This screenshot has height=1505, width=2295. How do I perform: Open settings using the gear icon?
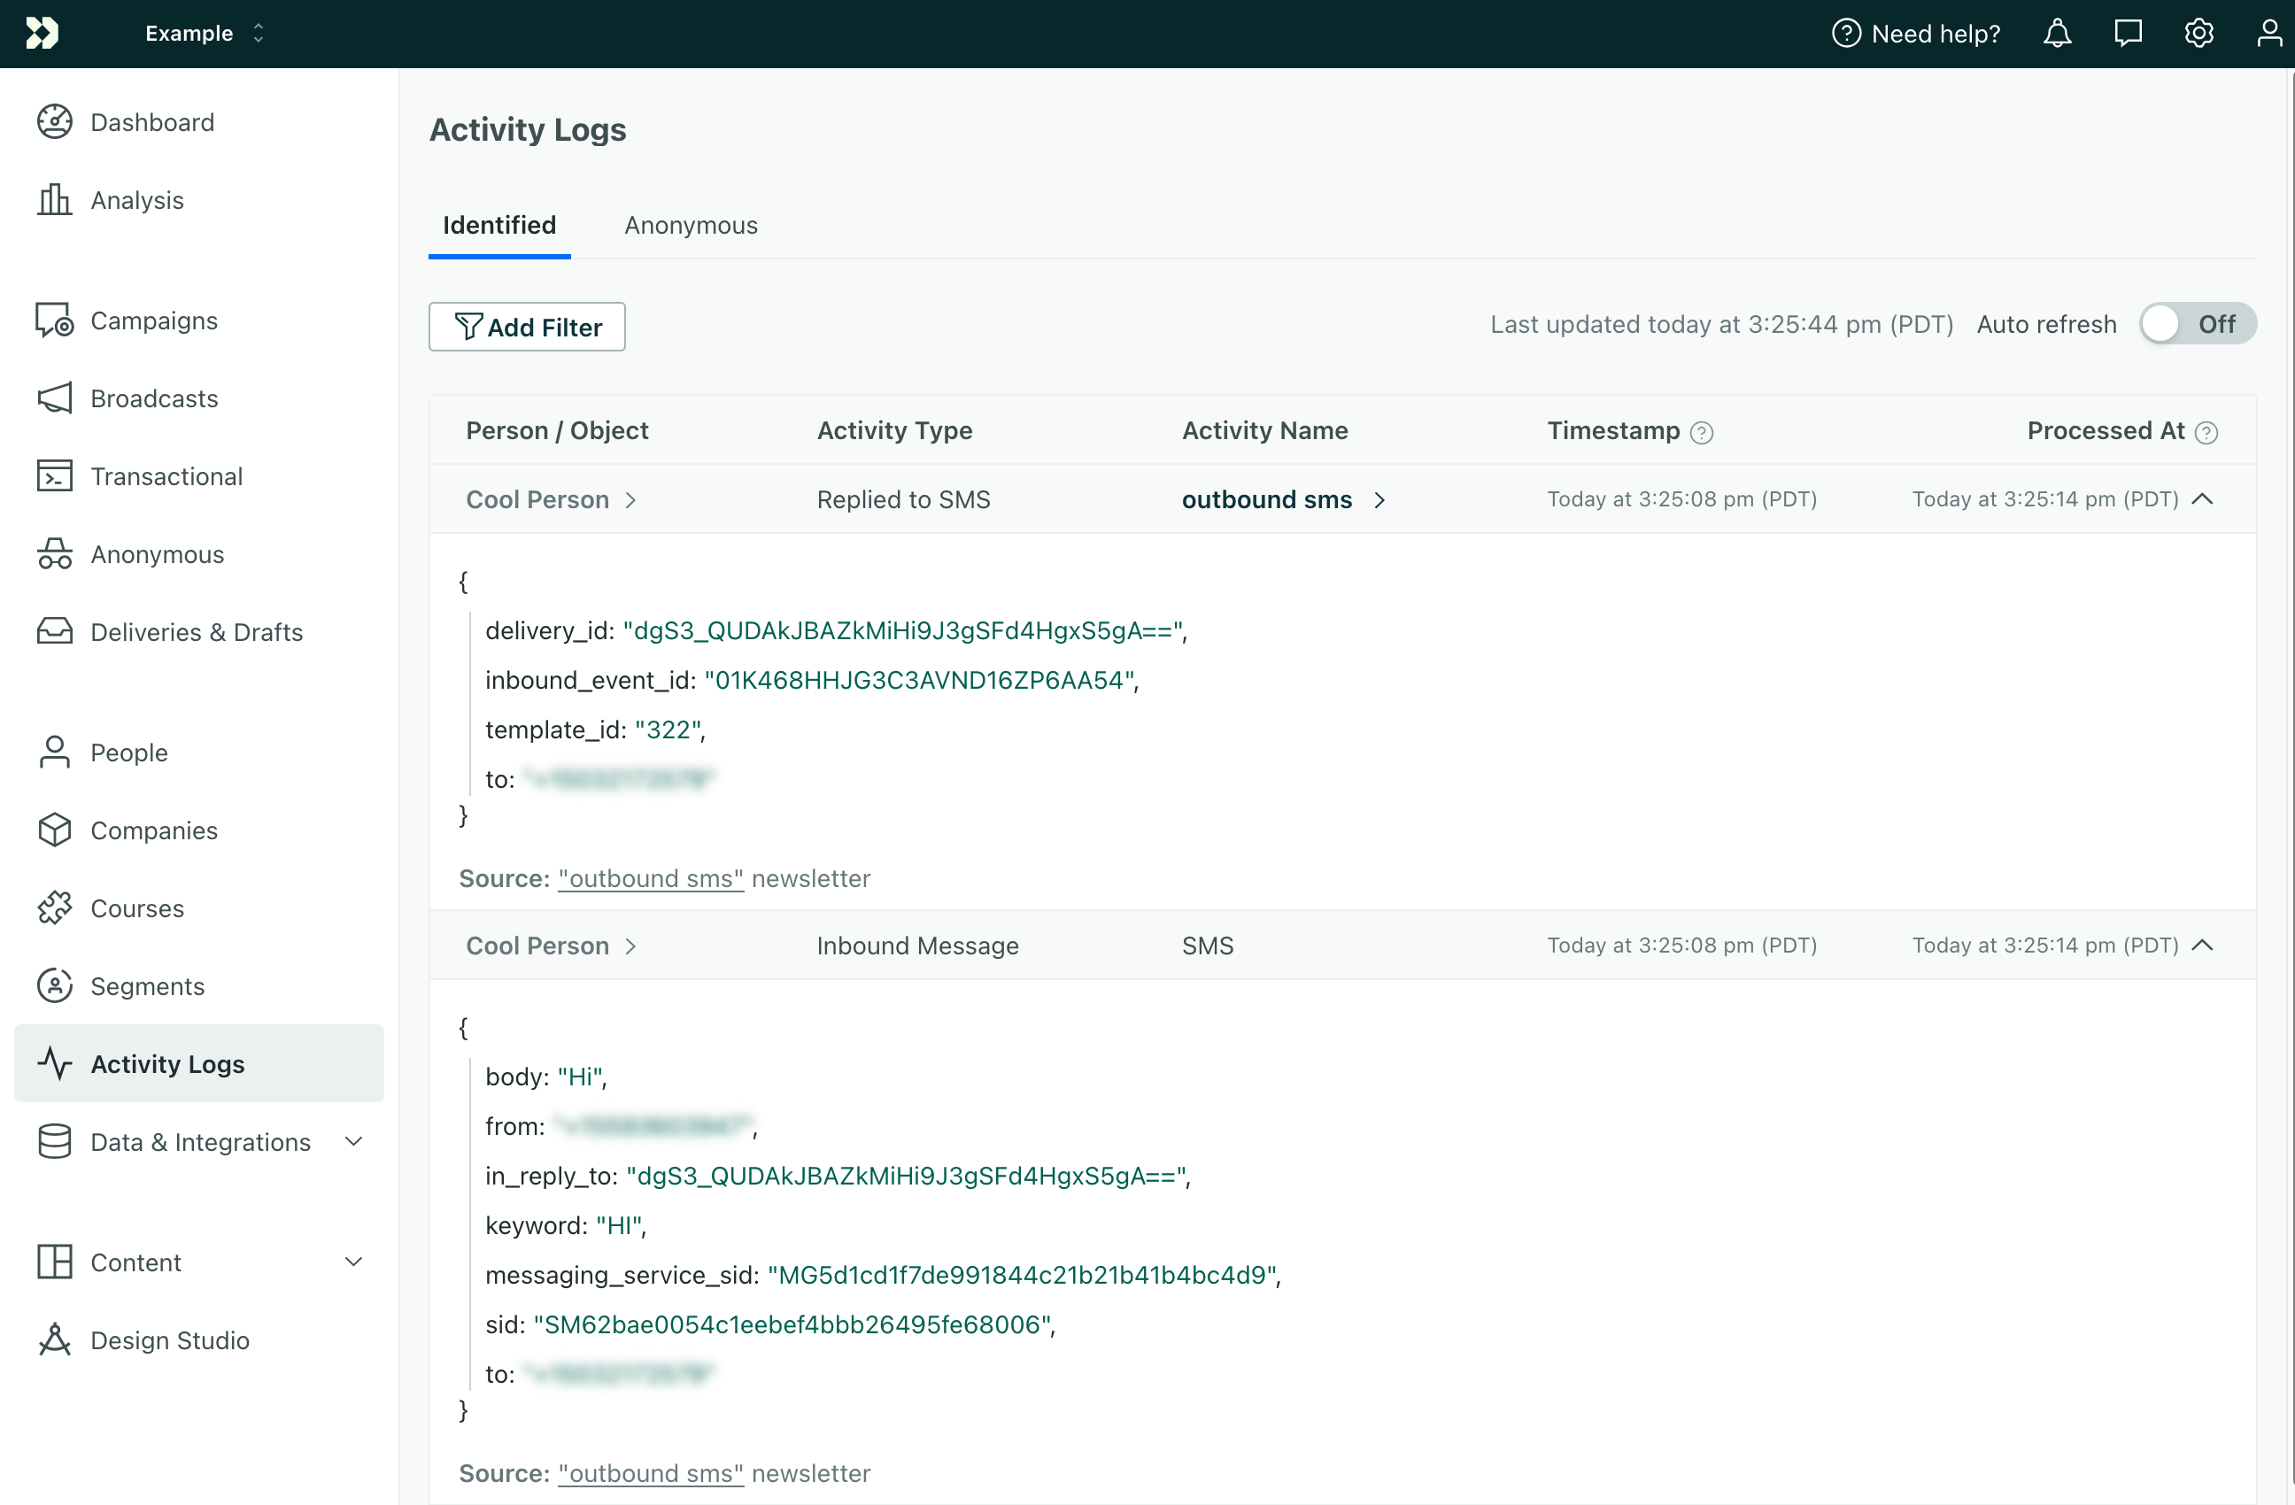(x=2198, y=32)
